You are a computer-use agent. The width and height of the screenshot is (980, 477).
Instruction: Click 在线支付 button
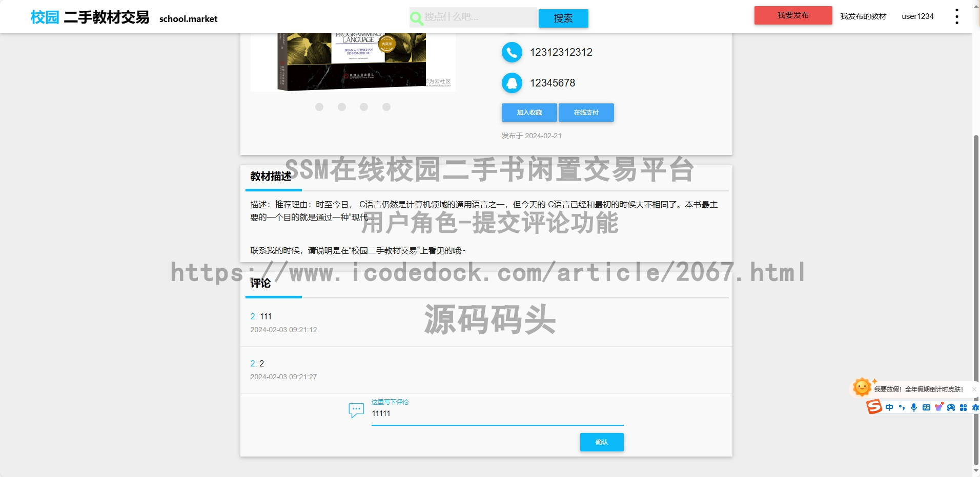(586, 113)
